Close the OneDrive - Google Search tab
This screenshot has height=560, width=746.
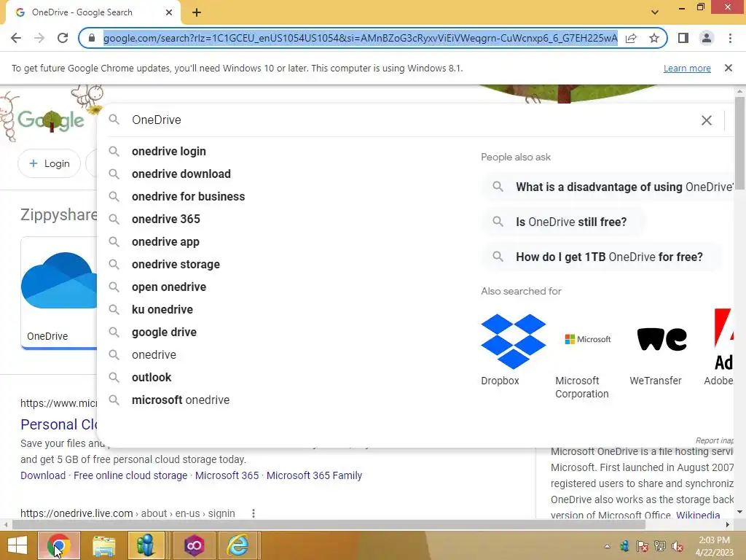pyautogui.click(x=169, y=12)
